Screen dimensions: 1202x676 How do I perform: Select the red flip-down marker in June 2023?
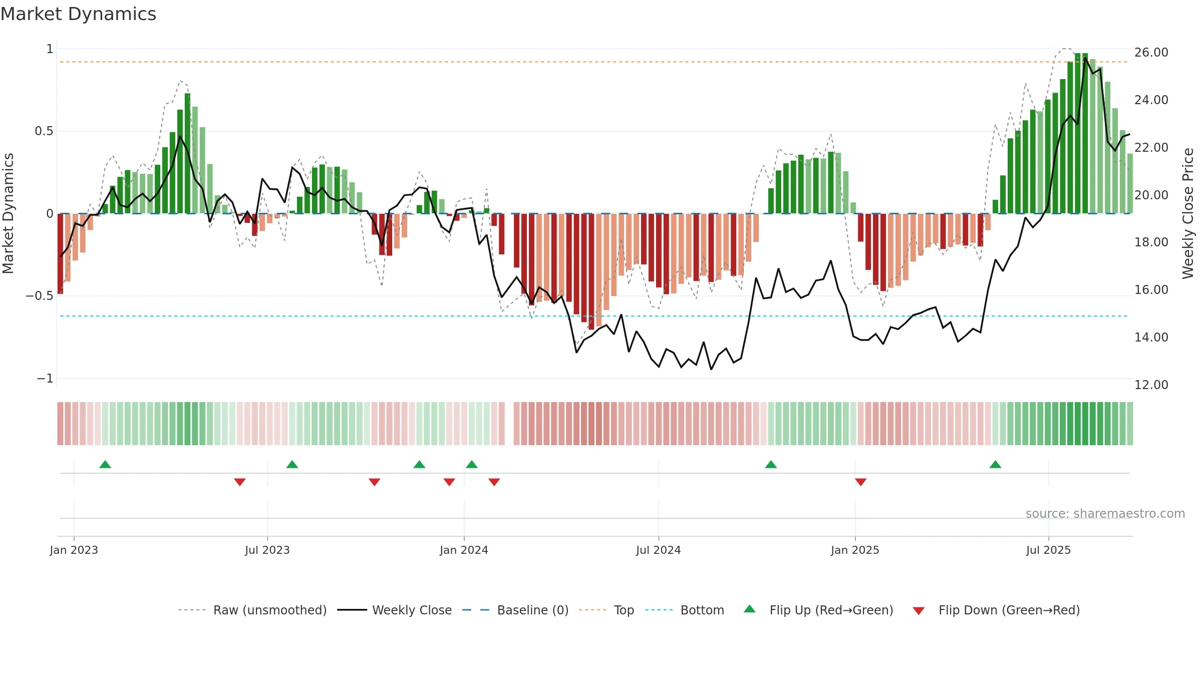pyautogui.click(x=240, y=482)
